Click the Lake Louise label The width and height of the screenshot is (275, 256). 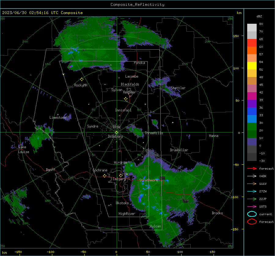24,149
